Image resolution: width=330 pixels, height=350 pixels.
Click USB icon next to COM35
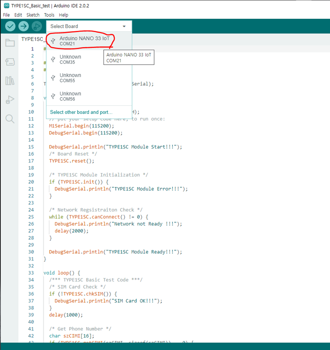point(53,59)
